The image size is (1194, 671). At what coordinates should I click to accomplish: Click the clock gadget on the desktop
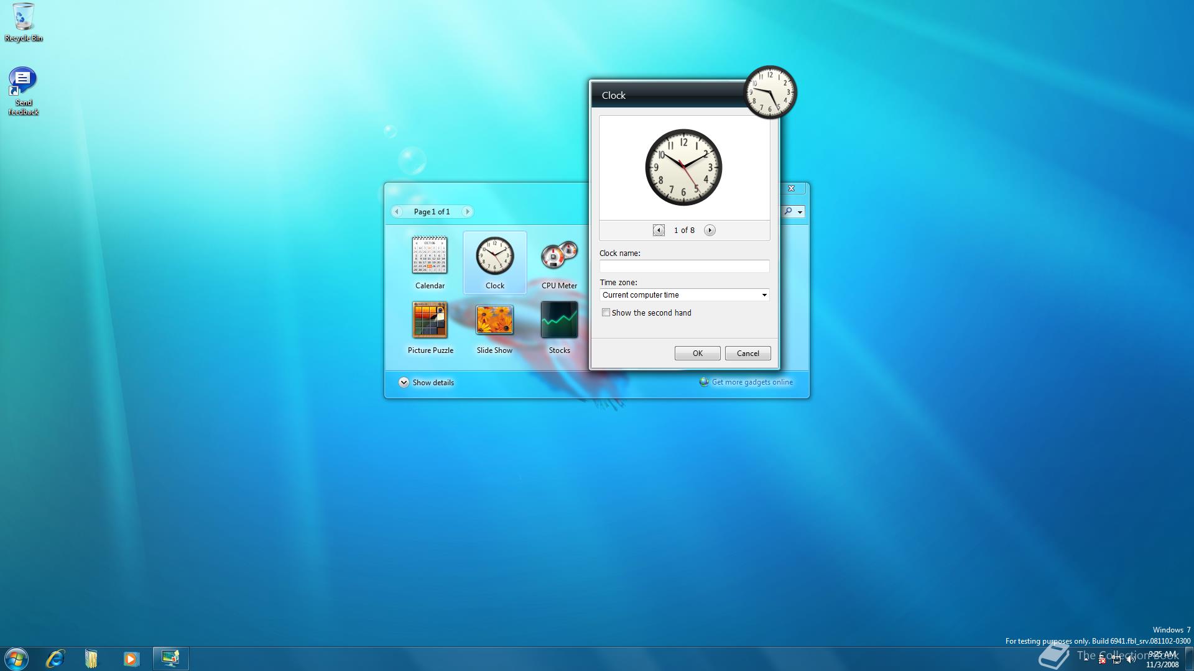tap(771, 93)
